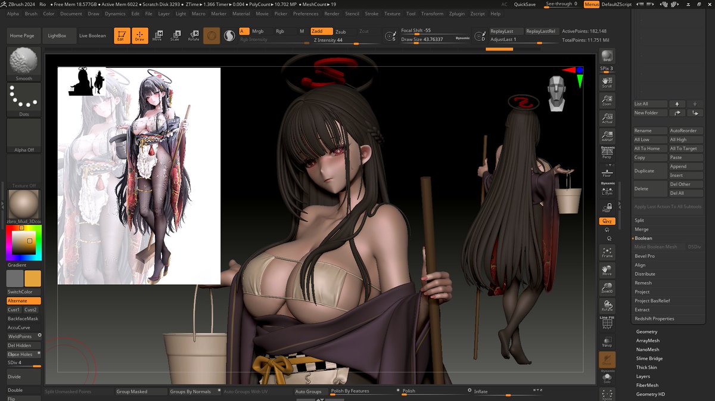Open the Smooth brush thumbnail
The height and width of the screenshot is (401, 715).
coord(24,64)
